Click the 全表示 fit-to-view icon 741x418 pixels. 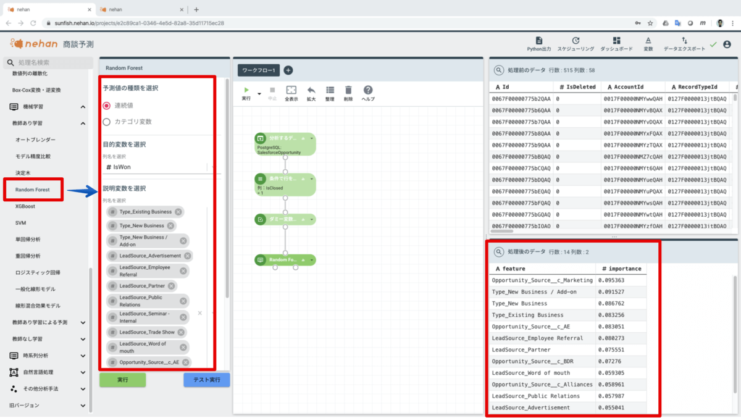tap(291, 90)
